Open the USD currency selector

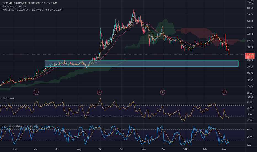coord(251,3)
